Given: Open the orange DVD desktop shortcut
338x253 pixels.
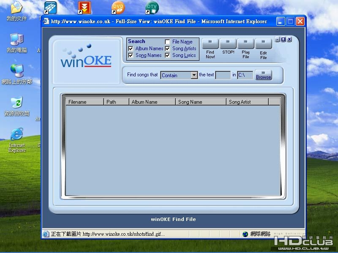Looking at the screenshot, I should coord(118,8).
